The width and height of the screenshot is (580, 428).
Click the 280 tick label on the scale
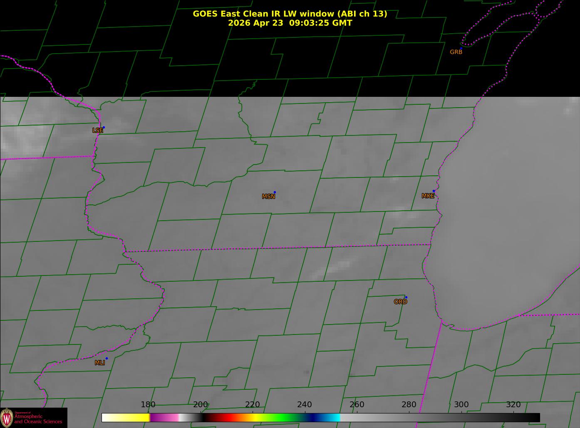point(409,405)
